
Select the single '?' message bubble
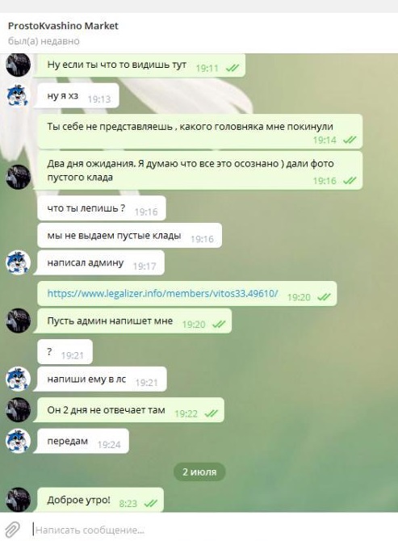coord(65,351)
